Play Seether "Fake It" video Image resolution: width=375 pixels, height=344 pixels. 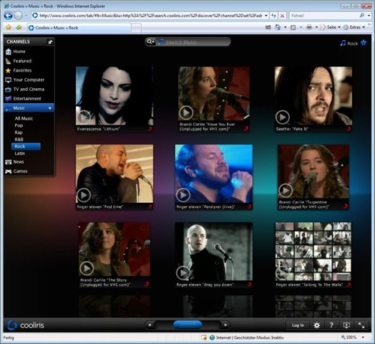(283, 117)
